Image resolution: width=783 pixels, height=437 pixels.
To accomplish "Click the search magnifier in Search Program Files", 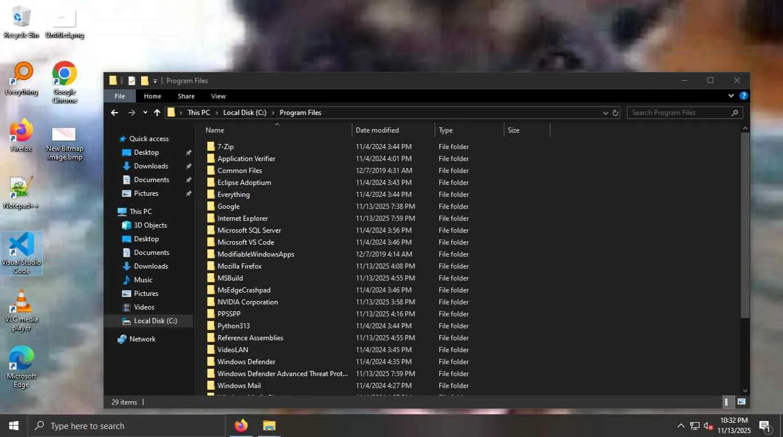I will coord(735,113).
